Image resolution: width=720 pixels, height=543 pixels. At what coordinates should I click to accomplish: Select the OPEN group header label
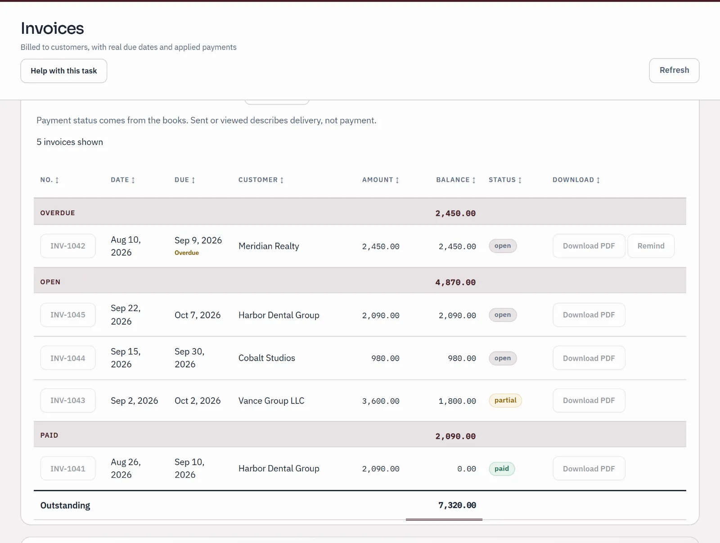pyautogui.click(x=50, y=282)
